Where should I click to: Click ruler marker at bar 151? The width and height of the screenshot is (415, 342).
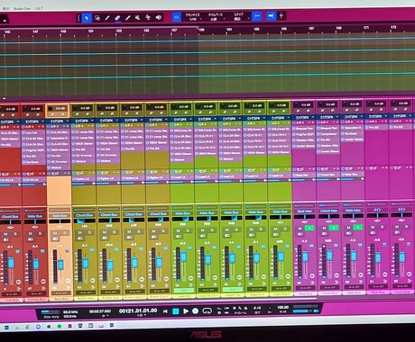tap(90, 31)
